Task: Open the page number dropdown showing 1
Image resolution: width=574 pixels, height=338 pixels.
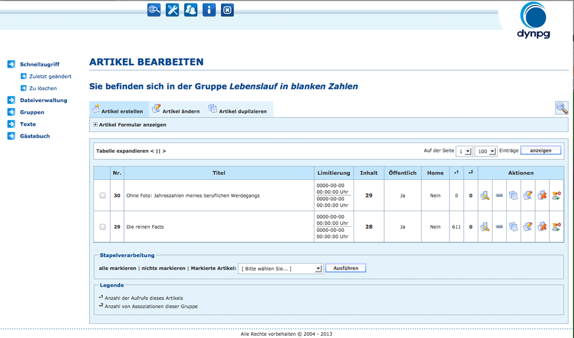Action: point(464,151)
